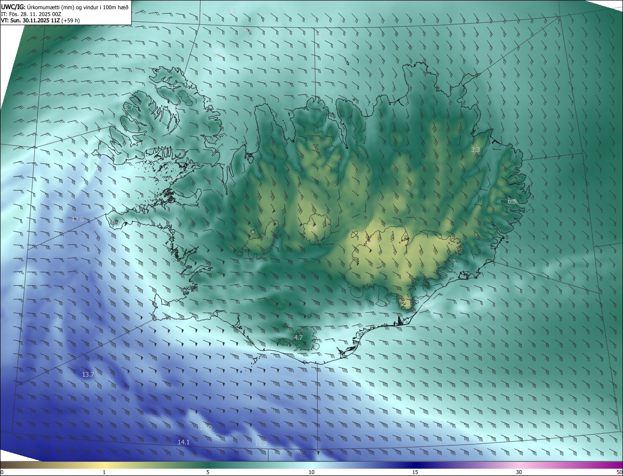Click the 9.6 value north of Westfjords
Image resolution: width=623 pixels, height=476 pixels.
click(x=217, y=55)
